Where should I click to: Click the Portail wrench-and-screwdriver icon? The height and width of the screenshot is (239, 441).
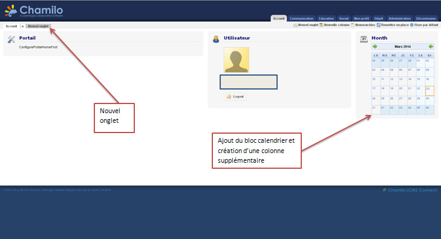(11, 39)
